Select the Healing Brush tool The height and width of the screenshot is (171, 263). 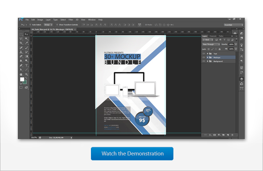coord(21,48)
